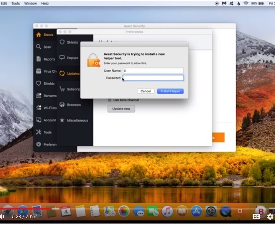Open Reminders from the Dock
The image size is (275, 226).
95,211
